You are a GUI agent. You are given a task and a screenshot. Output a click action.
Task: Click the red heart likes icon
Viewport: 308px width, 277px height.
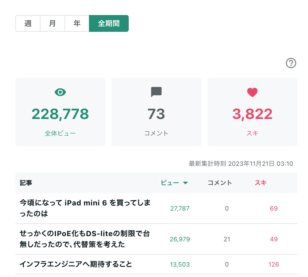point(252,92)
